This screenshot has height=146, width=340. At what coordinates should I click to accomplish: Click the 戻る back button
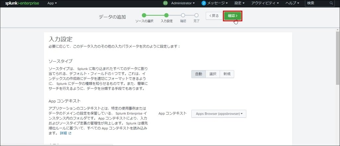tap(213, 16)
